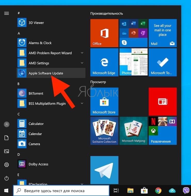Expand the AMD Settings chevron
The image size is (191, 196).
[x=82, y=63]
